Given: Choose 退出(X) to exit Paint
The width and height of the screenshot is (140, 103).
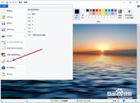Looking at the screenshot, I should (13, 74).
